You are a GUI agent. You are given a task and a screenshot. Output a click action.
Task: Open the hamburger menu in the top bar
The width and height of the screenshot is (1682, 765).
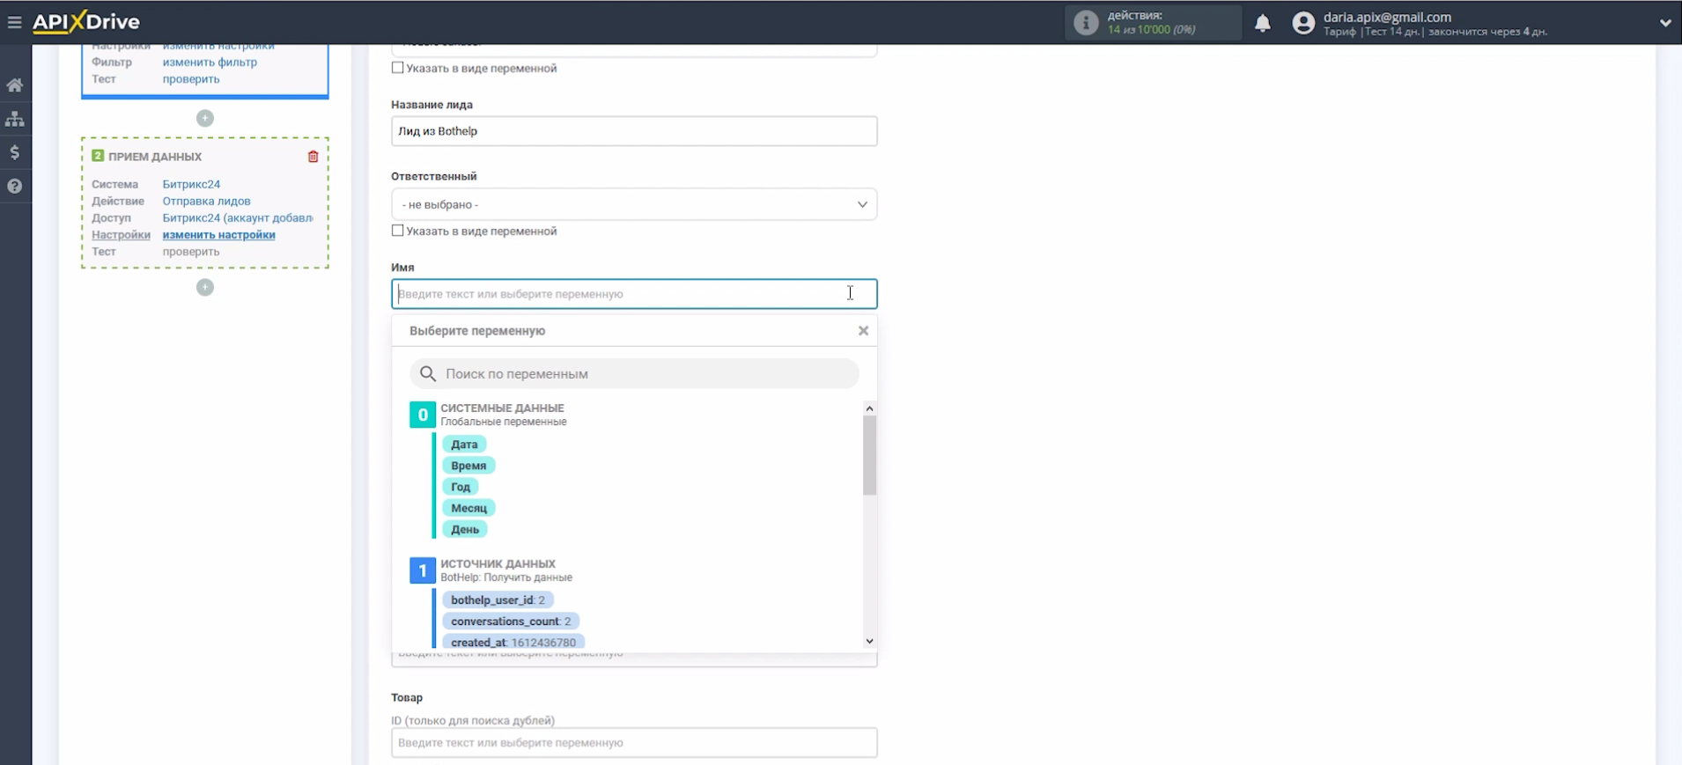click(14, 22)
